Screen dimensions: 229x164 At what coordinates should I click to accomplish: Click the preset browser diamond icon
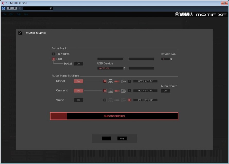pos(51,8)
